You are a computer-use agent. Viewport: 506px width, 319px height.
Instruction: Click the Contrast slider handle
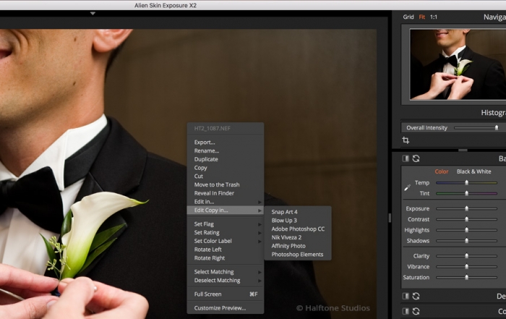(x=467, y=219)
